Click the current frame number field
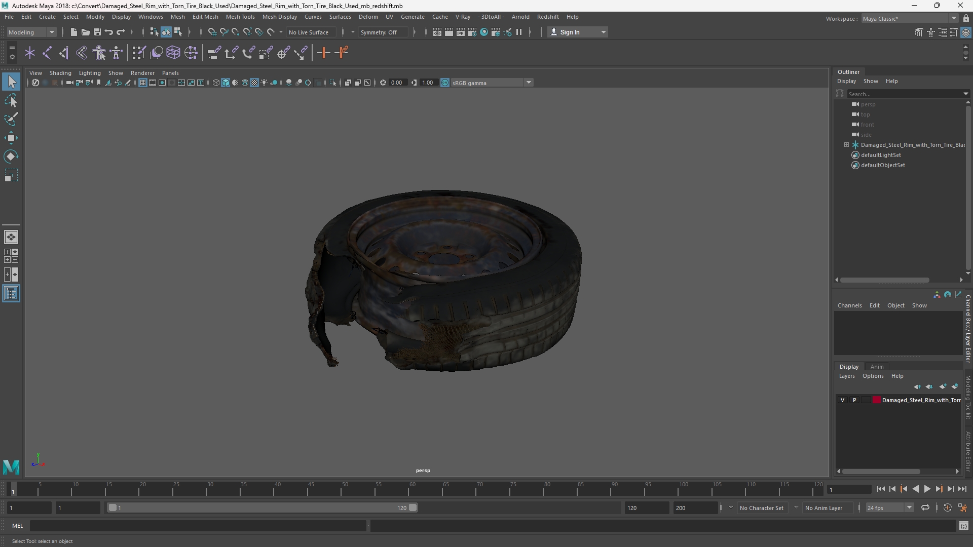Viewport: 973px width, 547px height. tap(849, 489)
